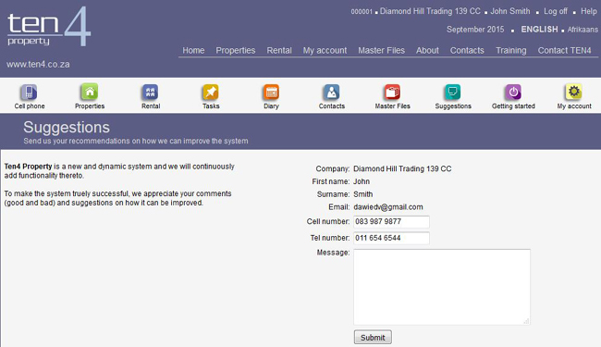Click the My account gear icon
Screen dimensions: 601x347
(x=574, y=93)
